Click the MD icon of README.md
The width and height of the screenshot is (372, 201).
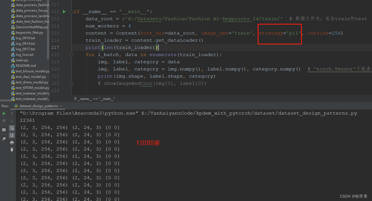pos(13,66)
